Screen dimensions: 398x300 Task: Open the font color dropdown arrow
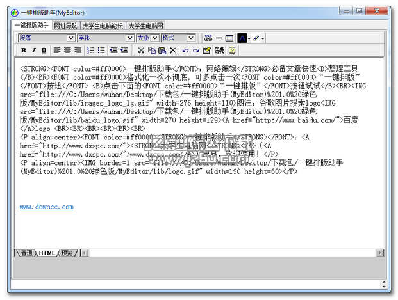click(x=249, y=38)
